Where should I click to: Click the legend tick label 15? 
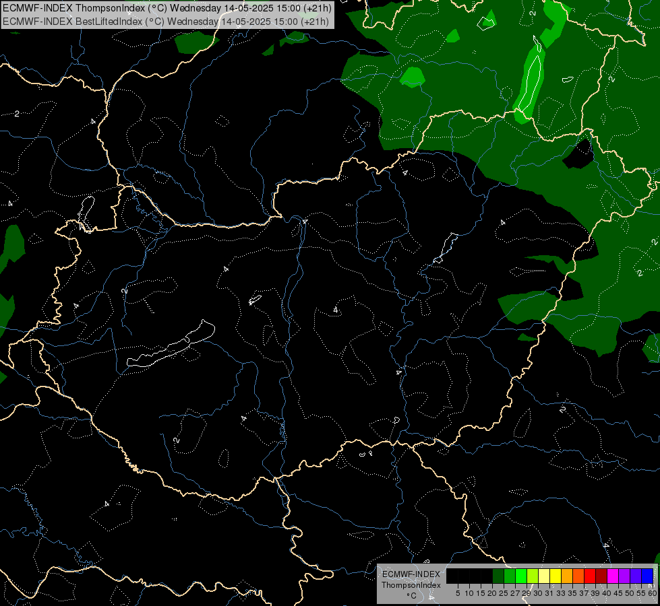pyautogui.click(x=481, y=593)
